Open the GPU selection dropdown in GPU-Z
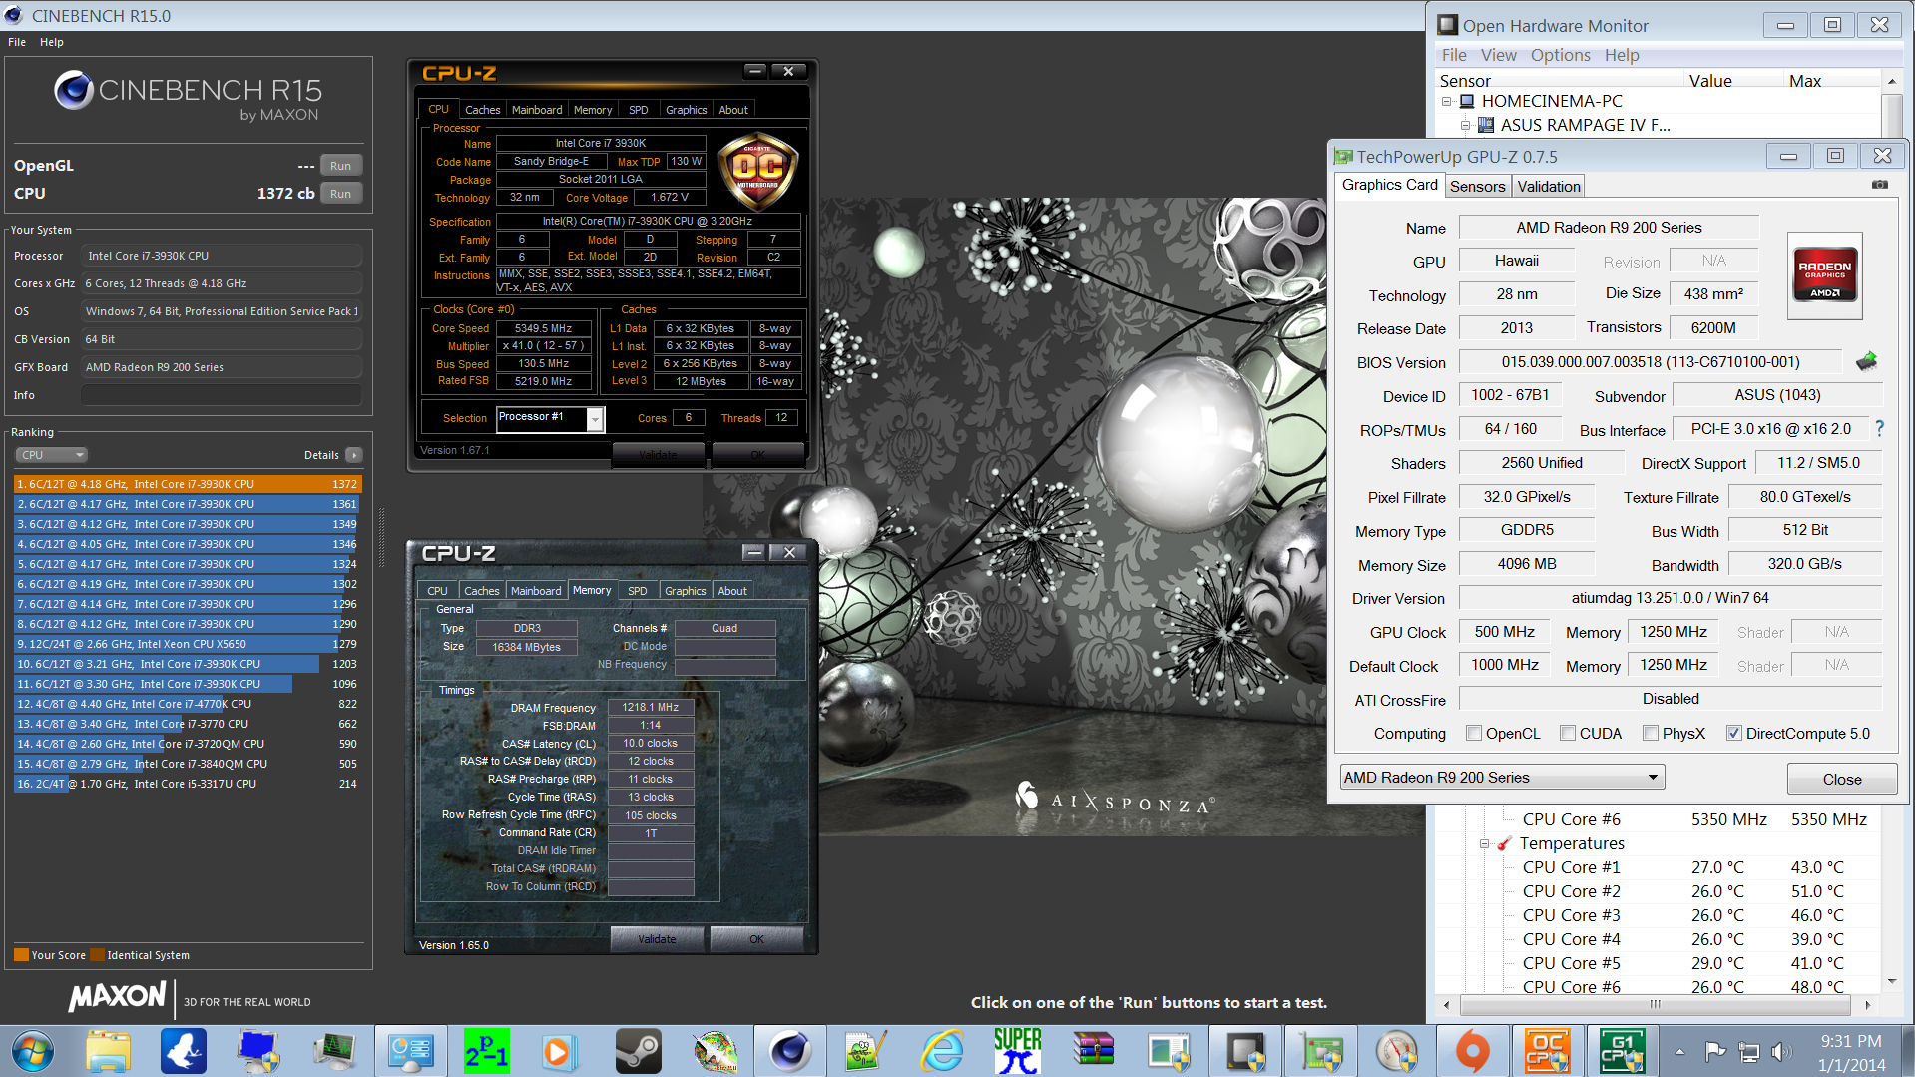 1502,778
